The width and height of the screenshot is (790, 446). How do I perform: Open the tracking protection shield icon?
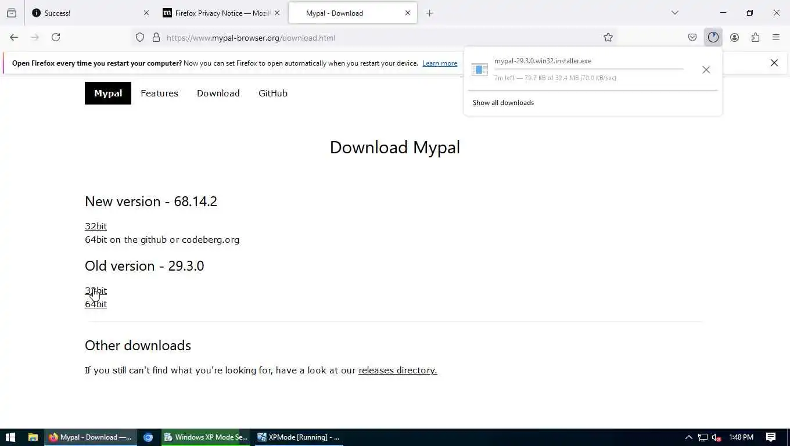pos(140,37)
